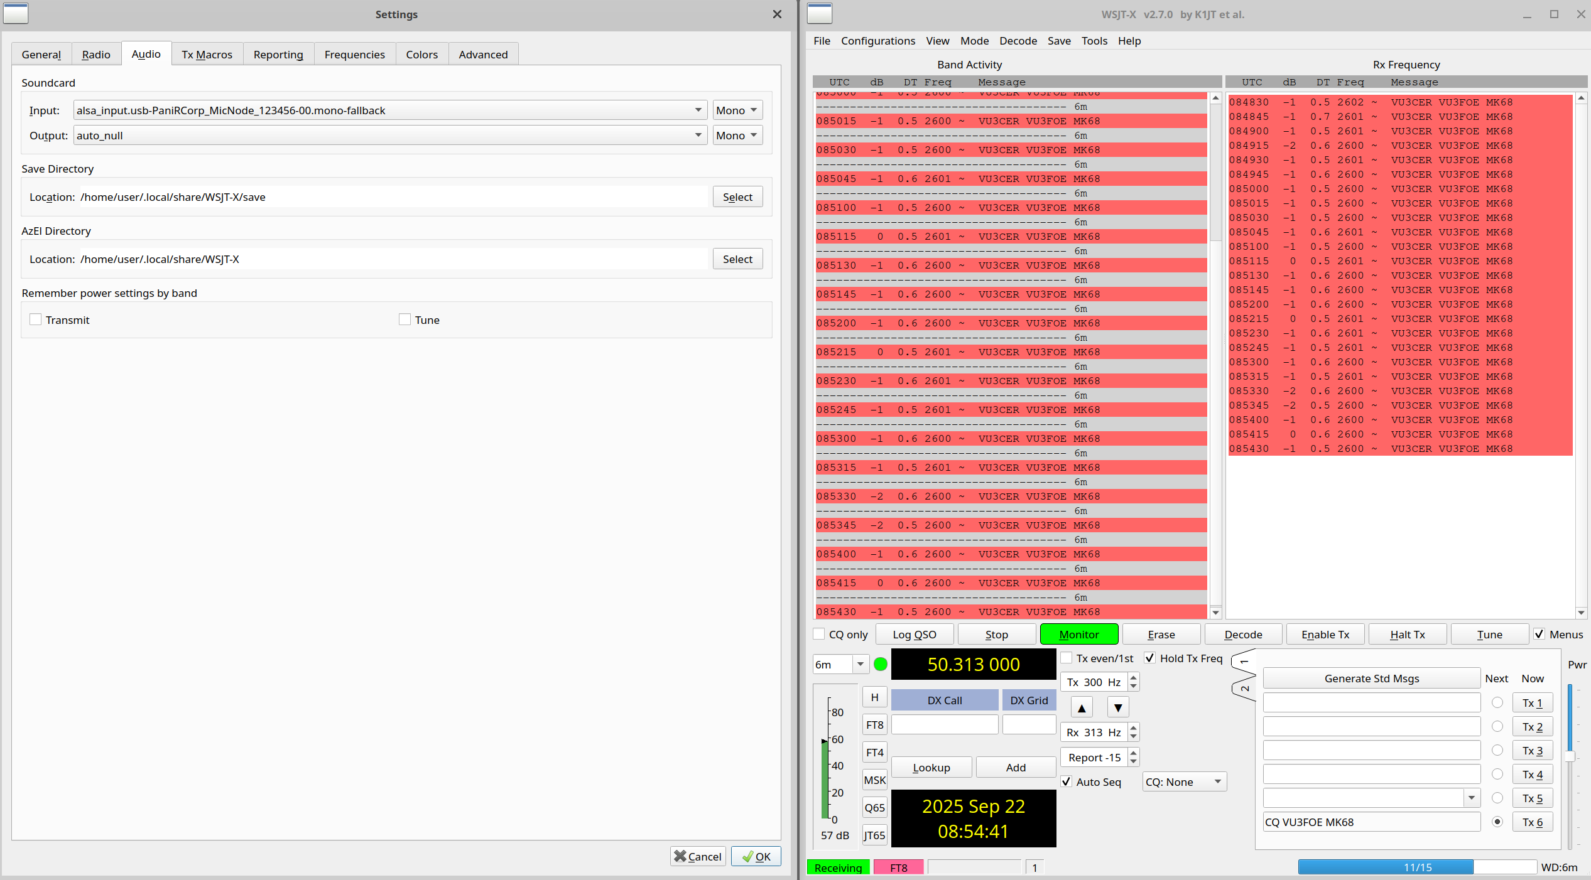
Task: Open the CQ: None dropdown
Action: click(1184, 781)
